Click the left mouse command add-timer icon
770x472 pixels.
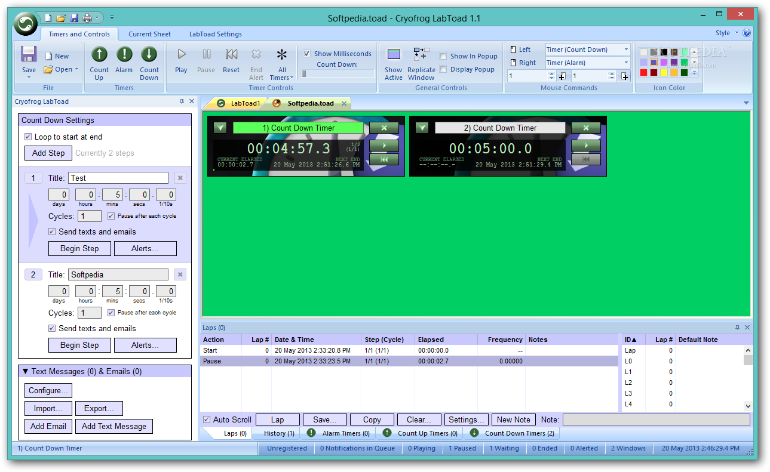coord(562,76)
